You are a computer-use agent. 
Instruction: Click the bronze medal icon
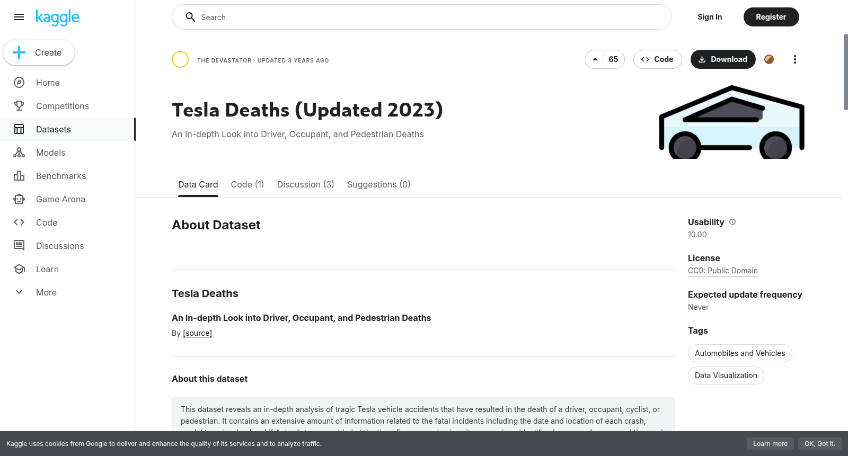(x=769, y=59)
